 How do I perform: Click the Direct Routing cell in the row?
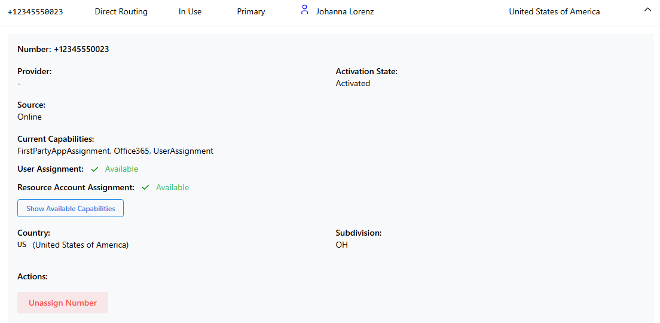point(121,12)
